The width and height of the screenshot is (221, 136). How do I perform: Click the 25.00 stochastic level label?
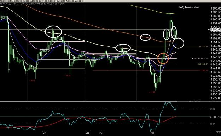tap(213, 124)
